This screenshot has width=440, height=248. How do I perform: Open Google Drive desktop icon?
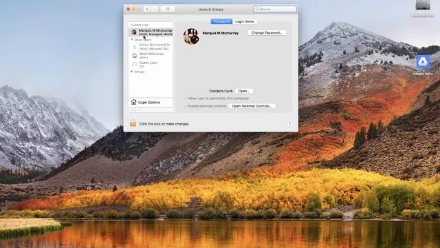click(422, 63)
